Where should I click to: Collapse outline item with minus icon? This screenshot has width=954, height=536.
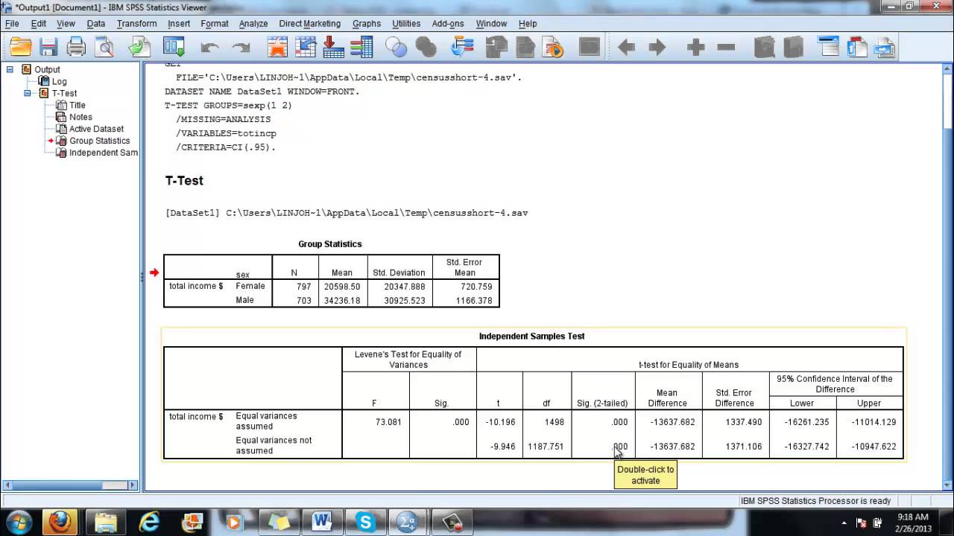[726, 48]
